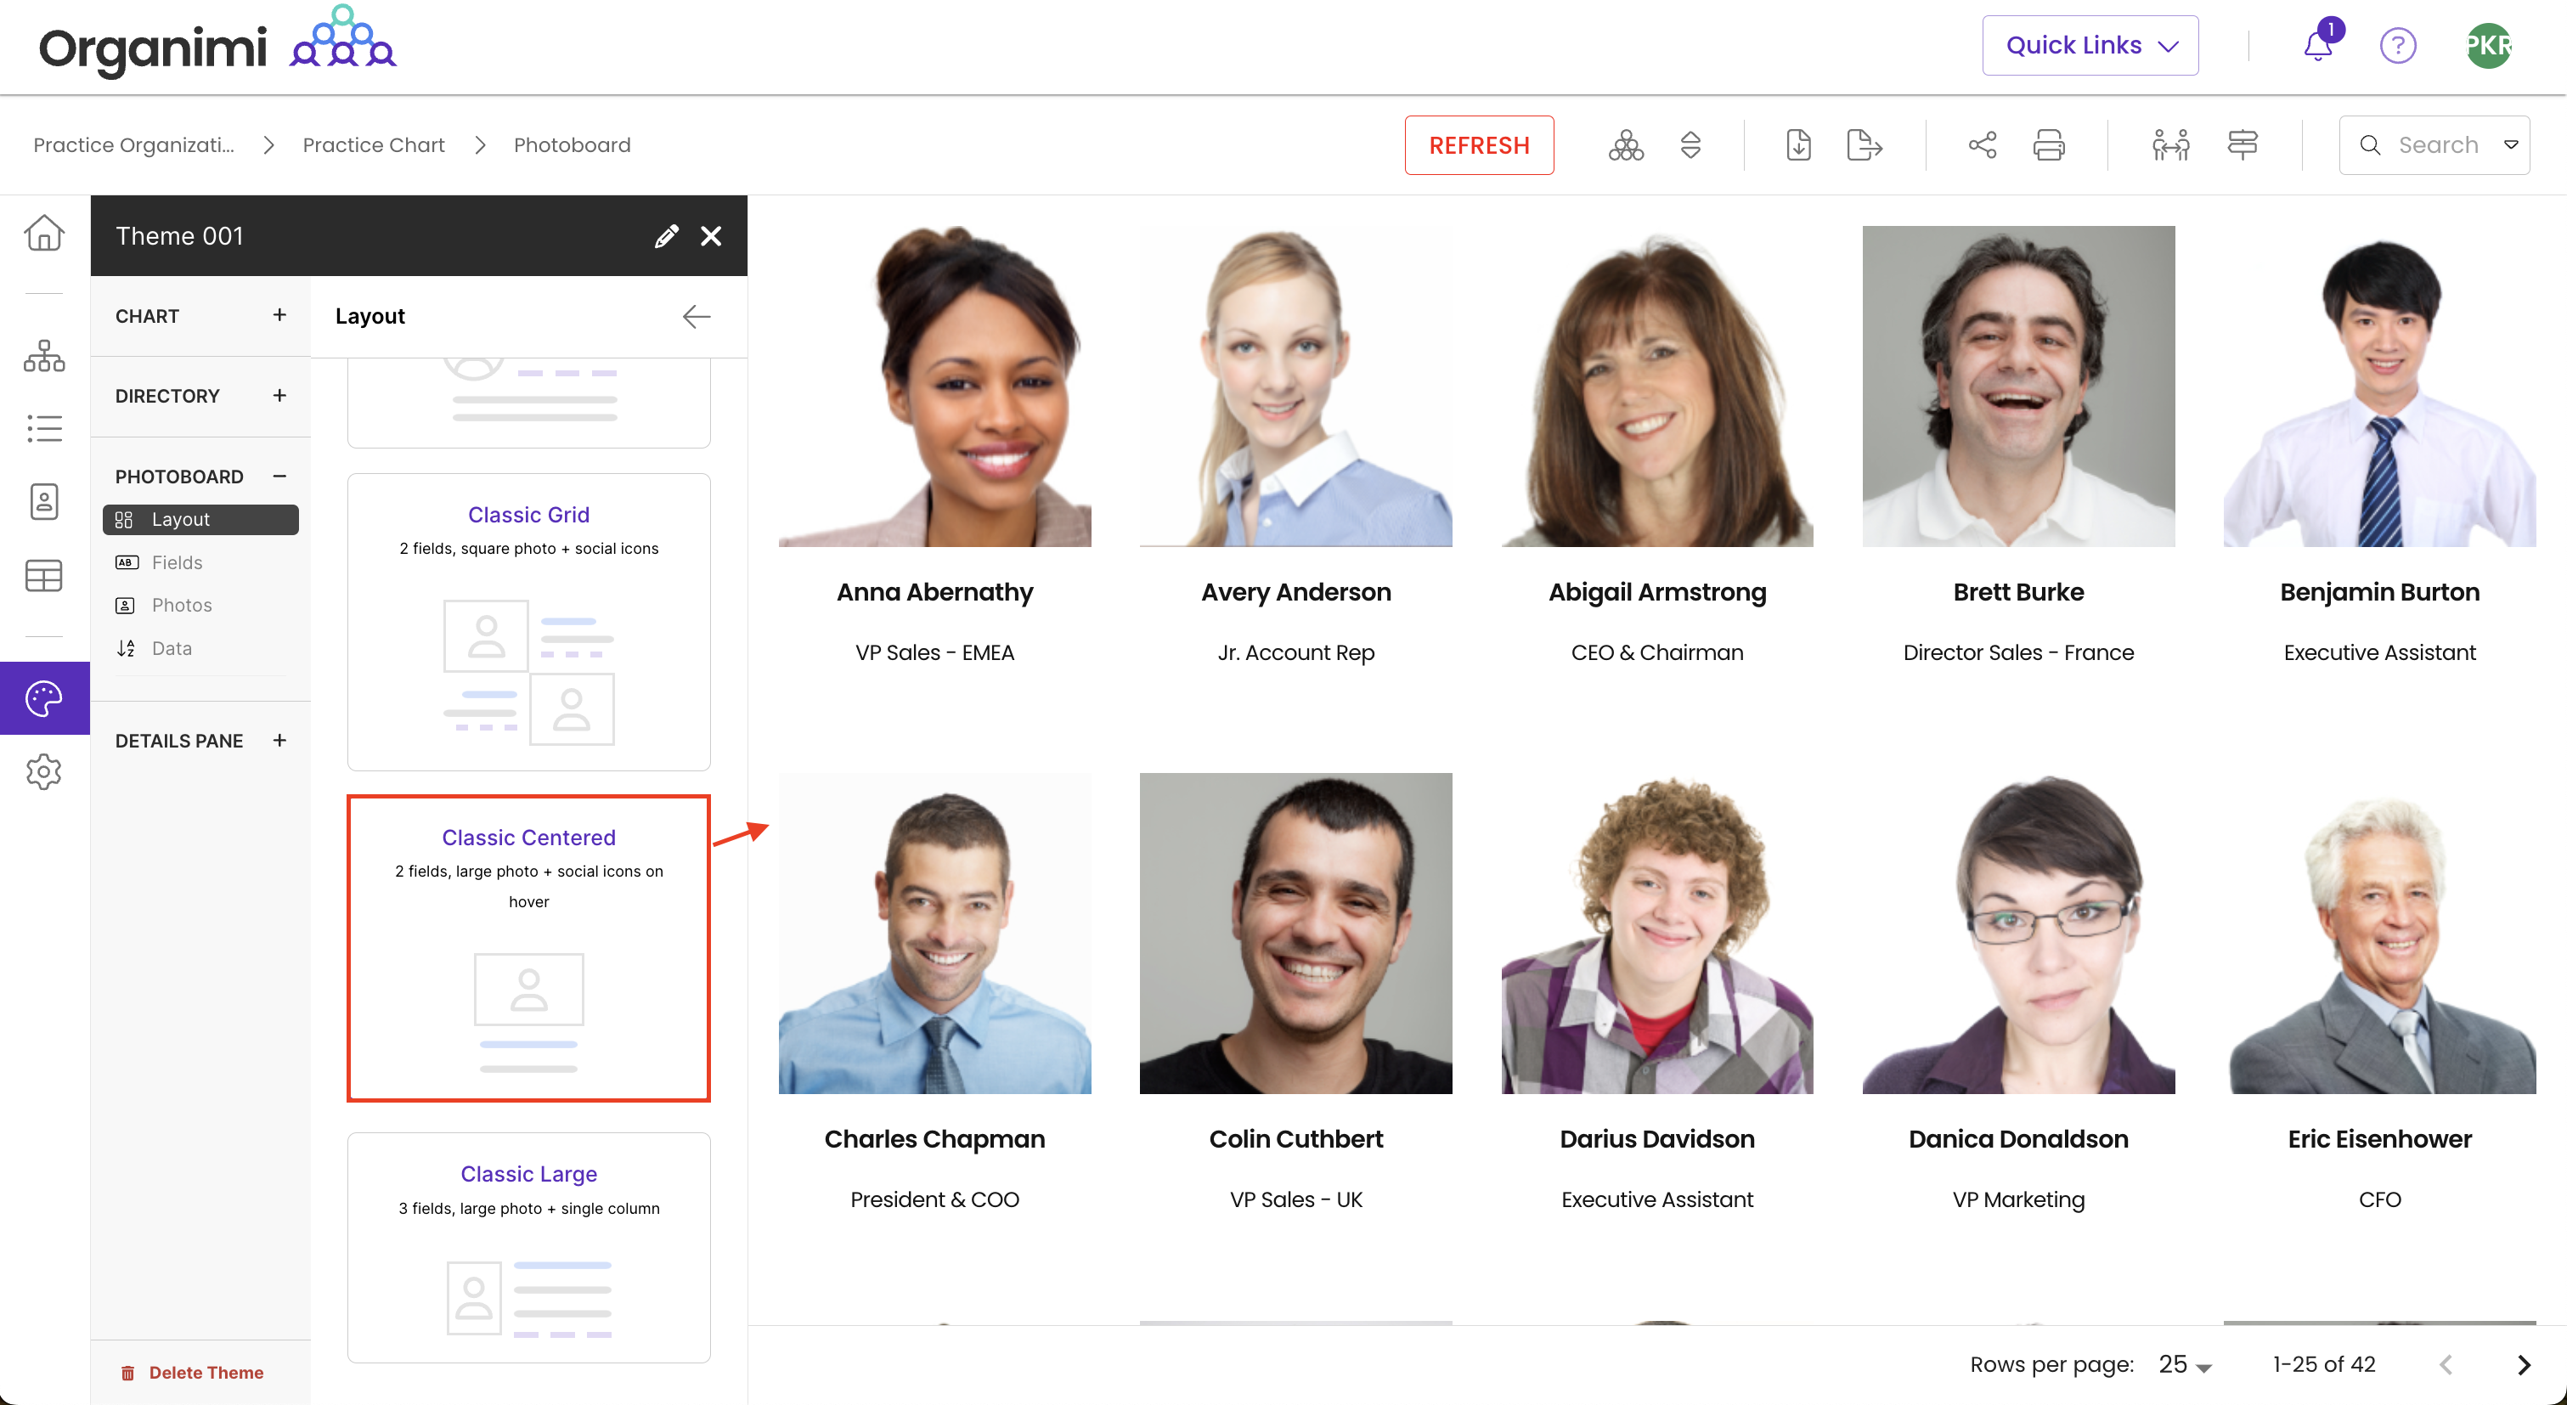Select Layout under Photoboard
The image size is (2567, 1405).
coord(200,519)
